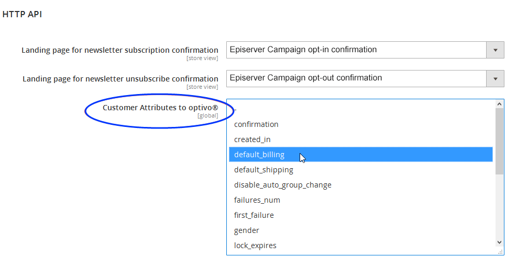Viewport: 506px width, 257px height.
Task: Click the unsubscribe dropdown arrow button
Action: point(494,78)
